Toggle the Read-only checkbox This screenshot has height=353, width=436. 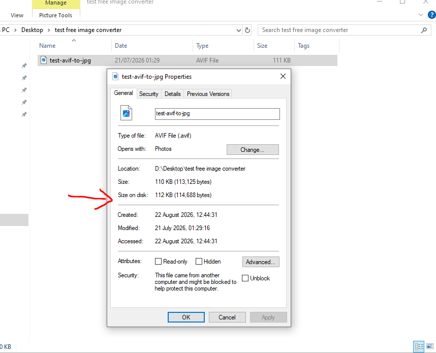(x=158, y=261)
